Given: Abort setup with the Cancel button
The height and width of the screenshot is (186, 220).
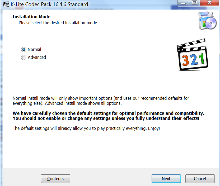Looking at the screenshot, I should [200, 179].
